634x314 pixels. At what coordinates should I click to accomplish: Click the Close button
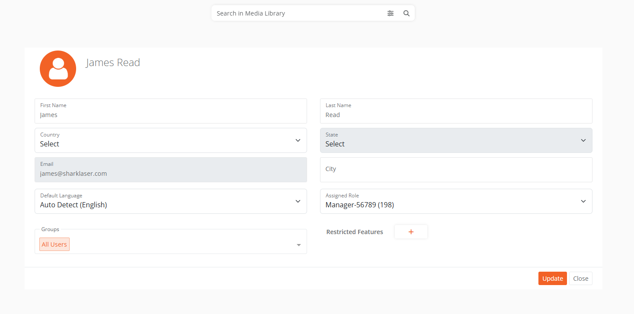tap(580, 278)
